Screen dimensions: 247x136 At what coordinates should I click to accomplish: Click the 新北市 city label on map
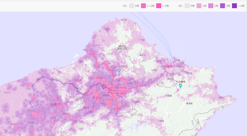tap(97, 98)
